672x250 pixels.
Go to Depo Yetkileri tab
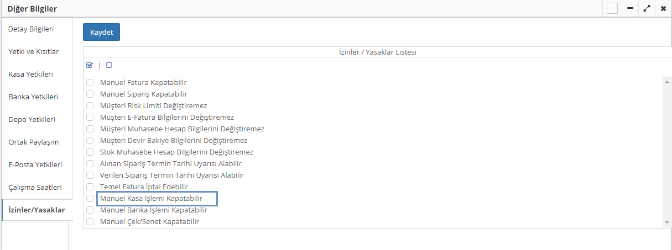[x=32, y=119]
